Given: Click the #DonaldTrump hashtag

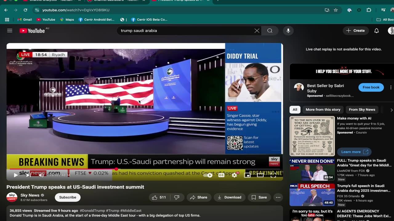Looking at the screenshot, I should 93,211.
